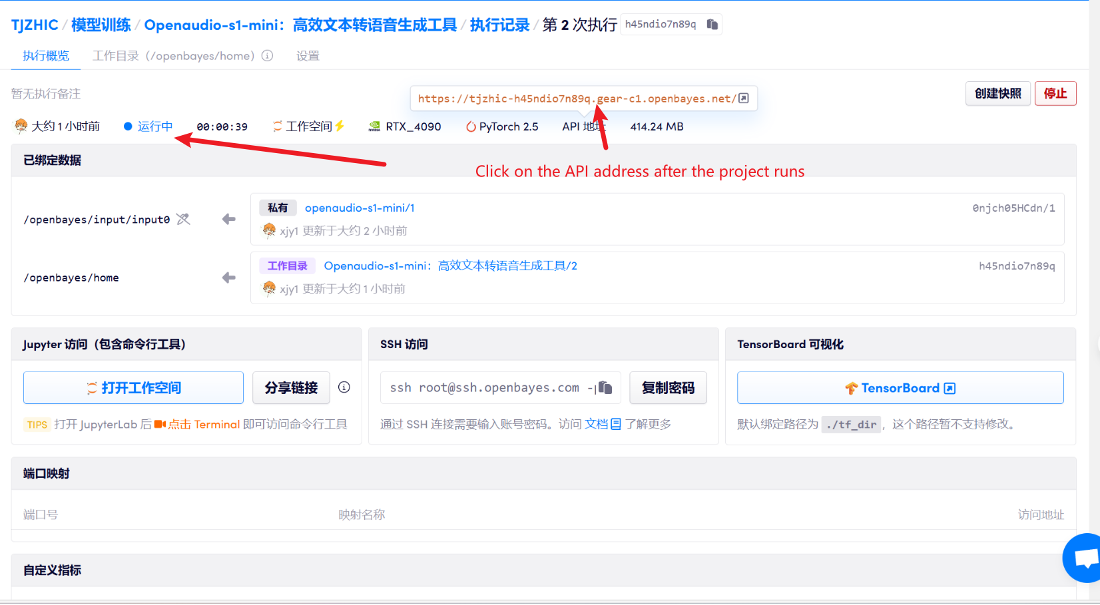Click the 打开工作空间 button
1100x605 pixels.
click(x=133, y=388)
